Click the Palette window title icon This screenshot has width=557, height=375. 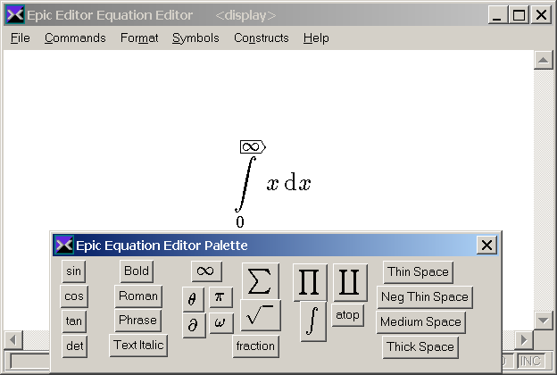[64, 245]
